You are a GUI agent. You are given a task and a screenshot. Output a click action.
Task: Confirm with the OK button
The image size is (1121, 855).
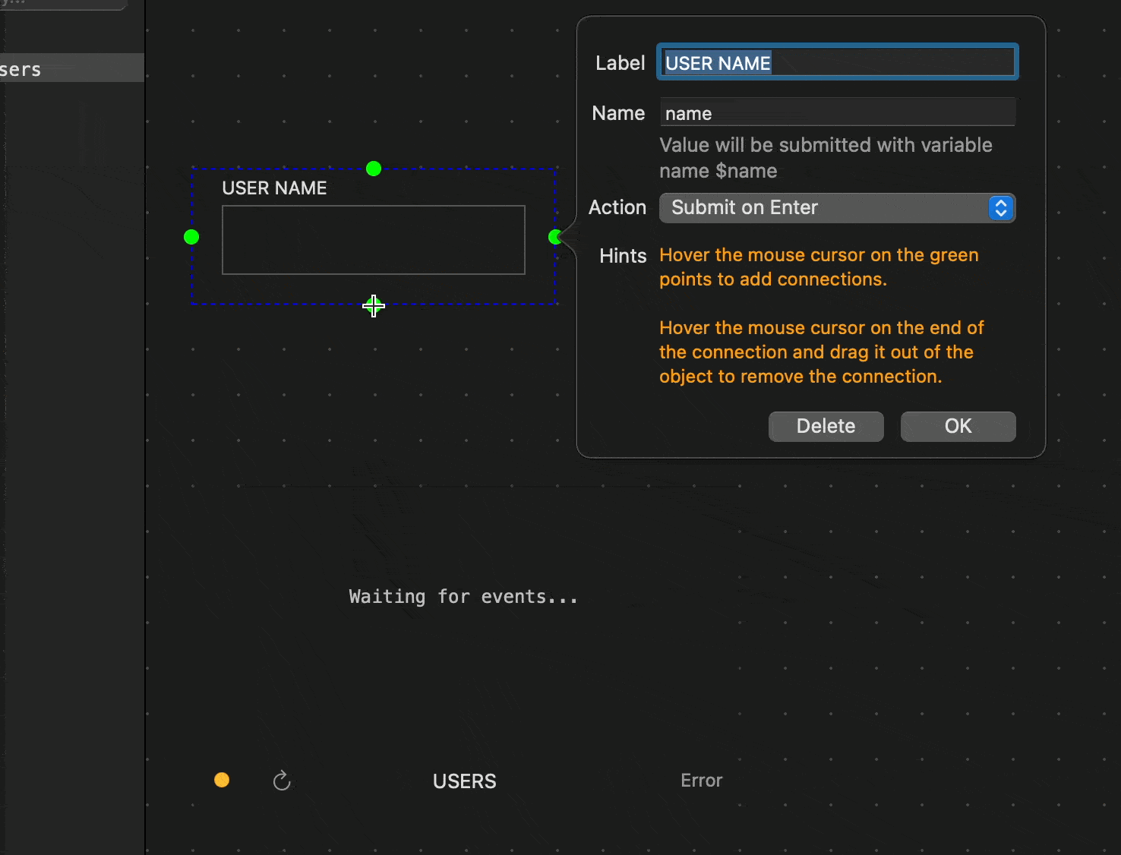[958, 426]
